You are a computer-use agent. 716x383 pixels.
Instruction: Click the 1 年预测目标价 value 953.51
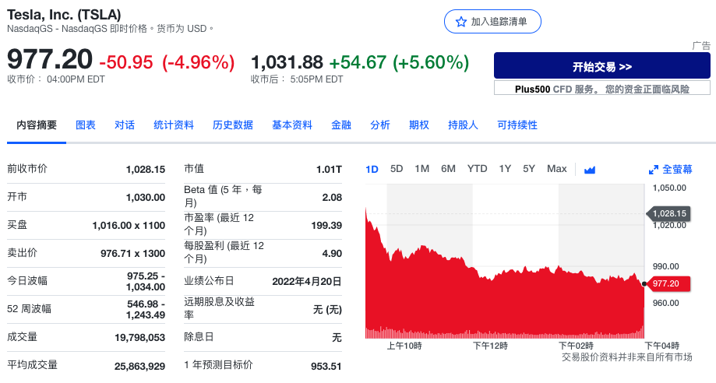(x=326, y=366)
